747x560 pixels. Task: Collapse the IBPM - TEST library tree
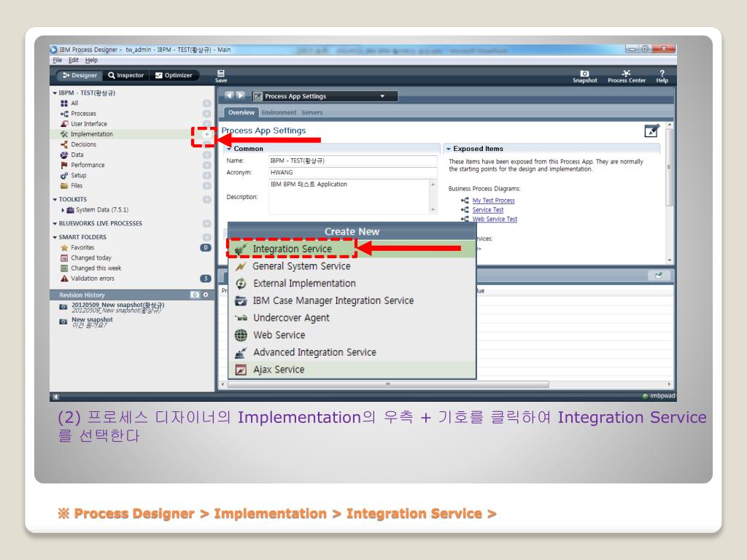[x=54, y=93]
